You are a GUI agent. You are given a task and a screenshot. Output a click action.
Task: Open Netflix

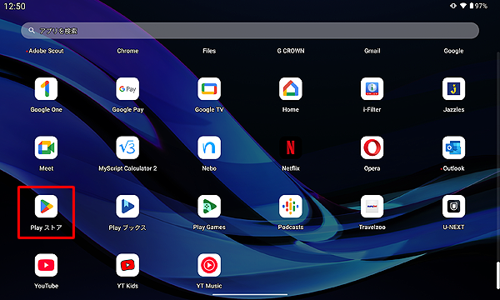(x=291, y=147)
